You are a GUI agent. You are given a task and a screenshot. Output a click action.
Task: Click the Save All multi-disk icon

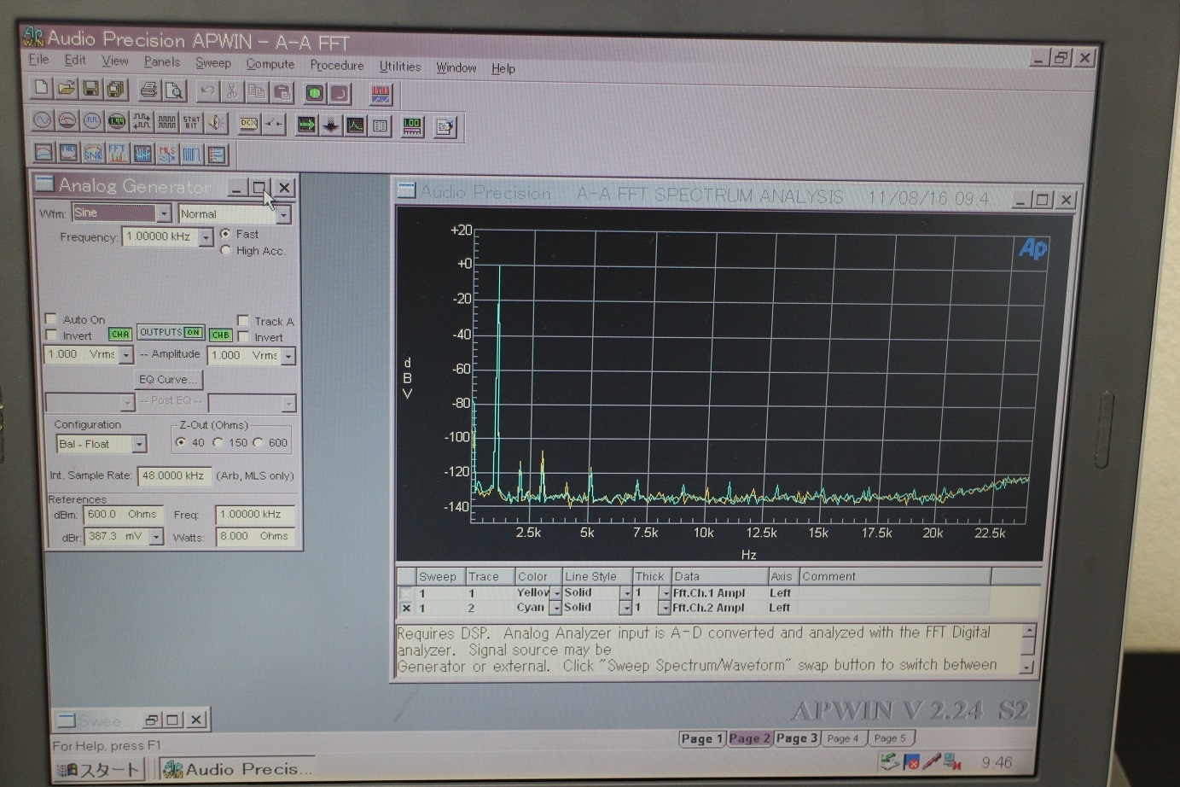pos(115,90)
